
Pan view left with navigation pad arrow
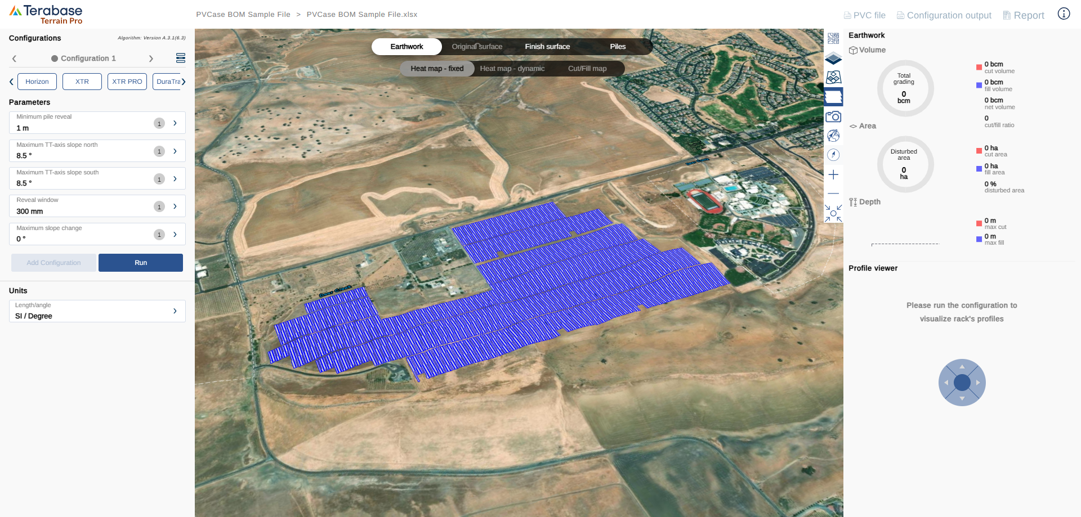(946, 383)
